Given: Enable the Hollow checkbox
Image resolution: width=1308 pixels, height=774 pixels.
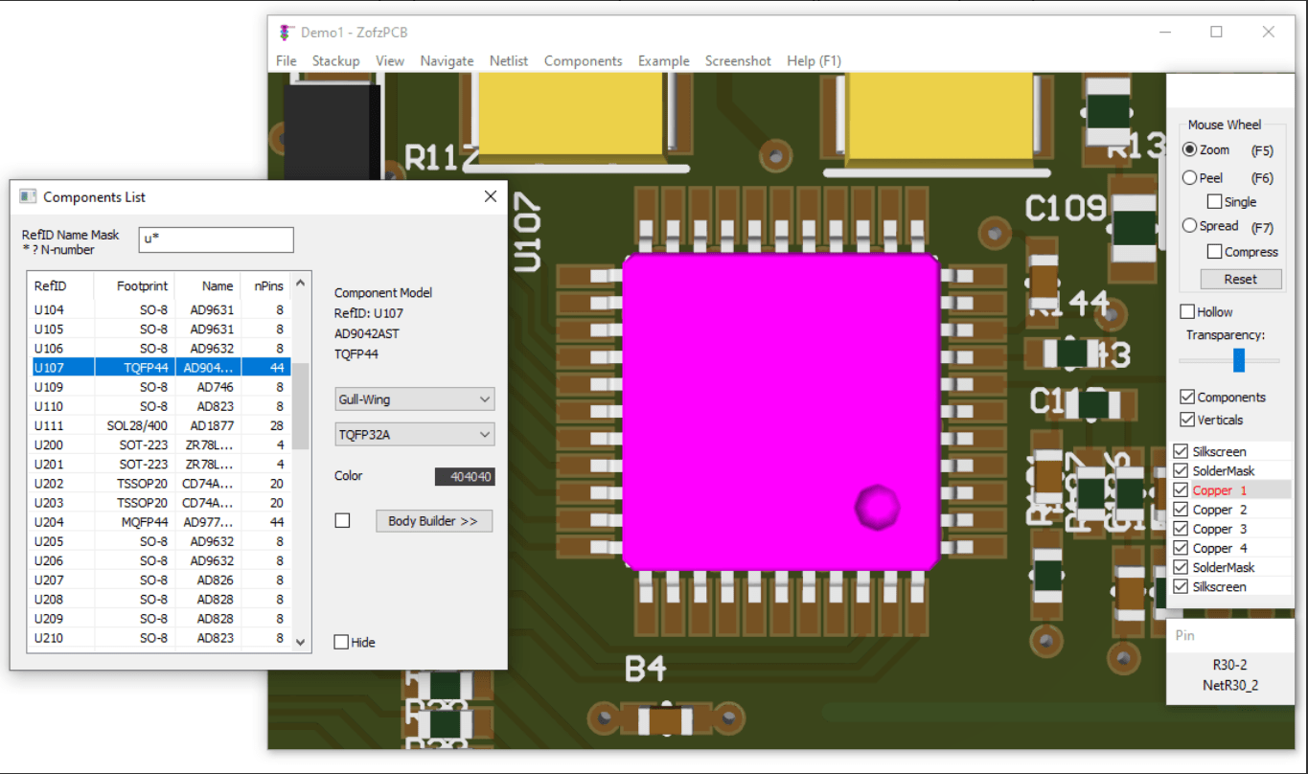Looking at the screenshot, I should coord(1188,311).
